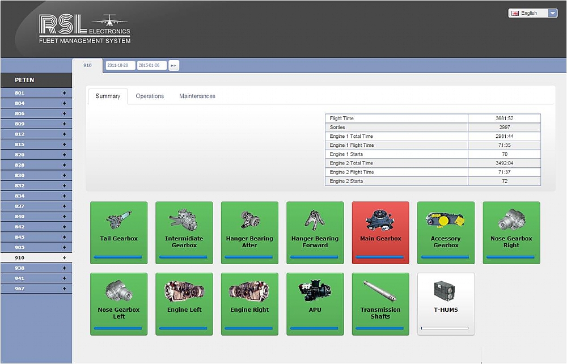Click the Engine 2 Starts value 72

click(505, 181)
